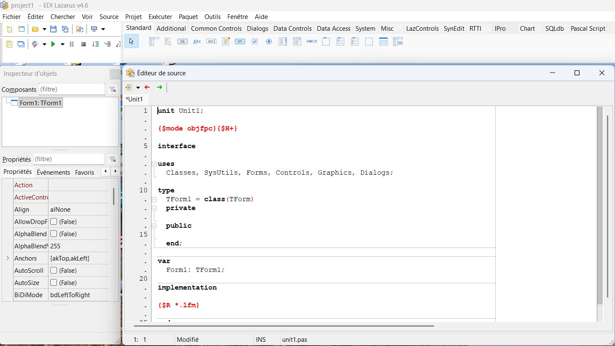
Task: Toggle the AutoScroll property checkbox
Action: coord(54,270)
